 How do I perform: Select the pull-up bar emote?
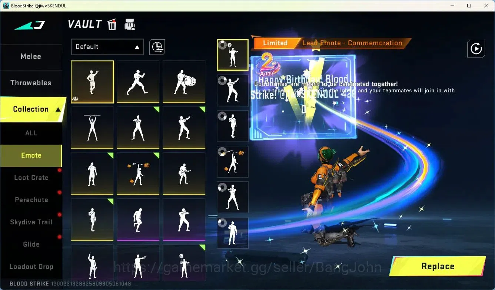(x=92, y=128)
